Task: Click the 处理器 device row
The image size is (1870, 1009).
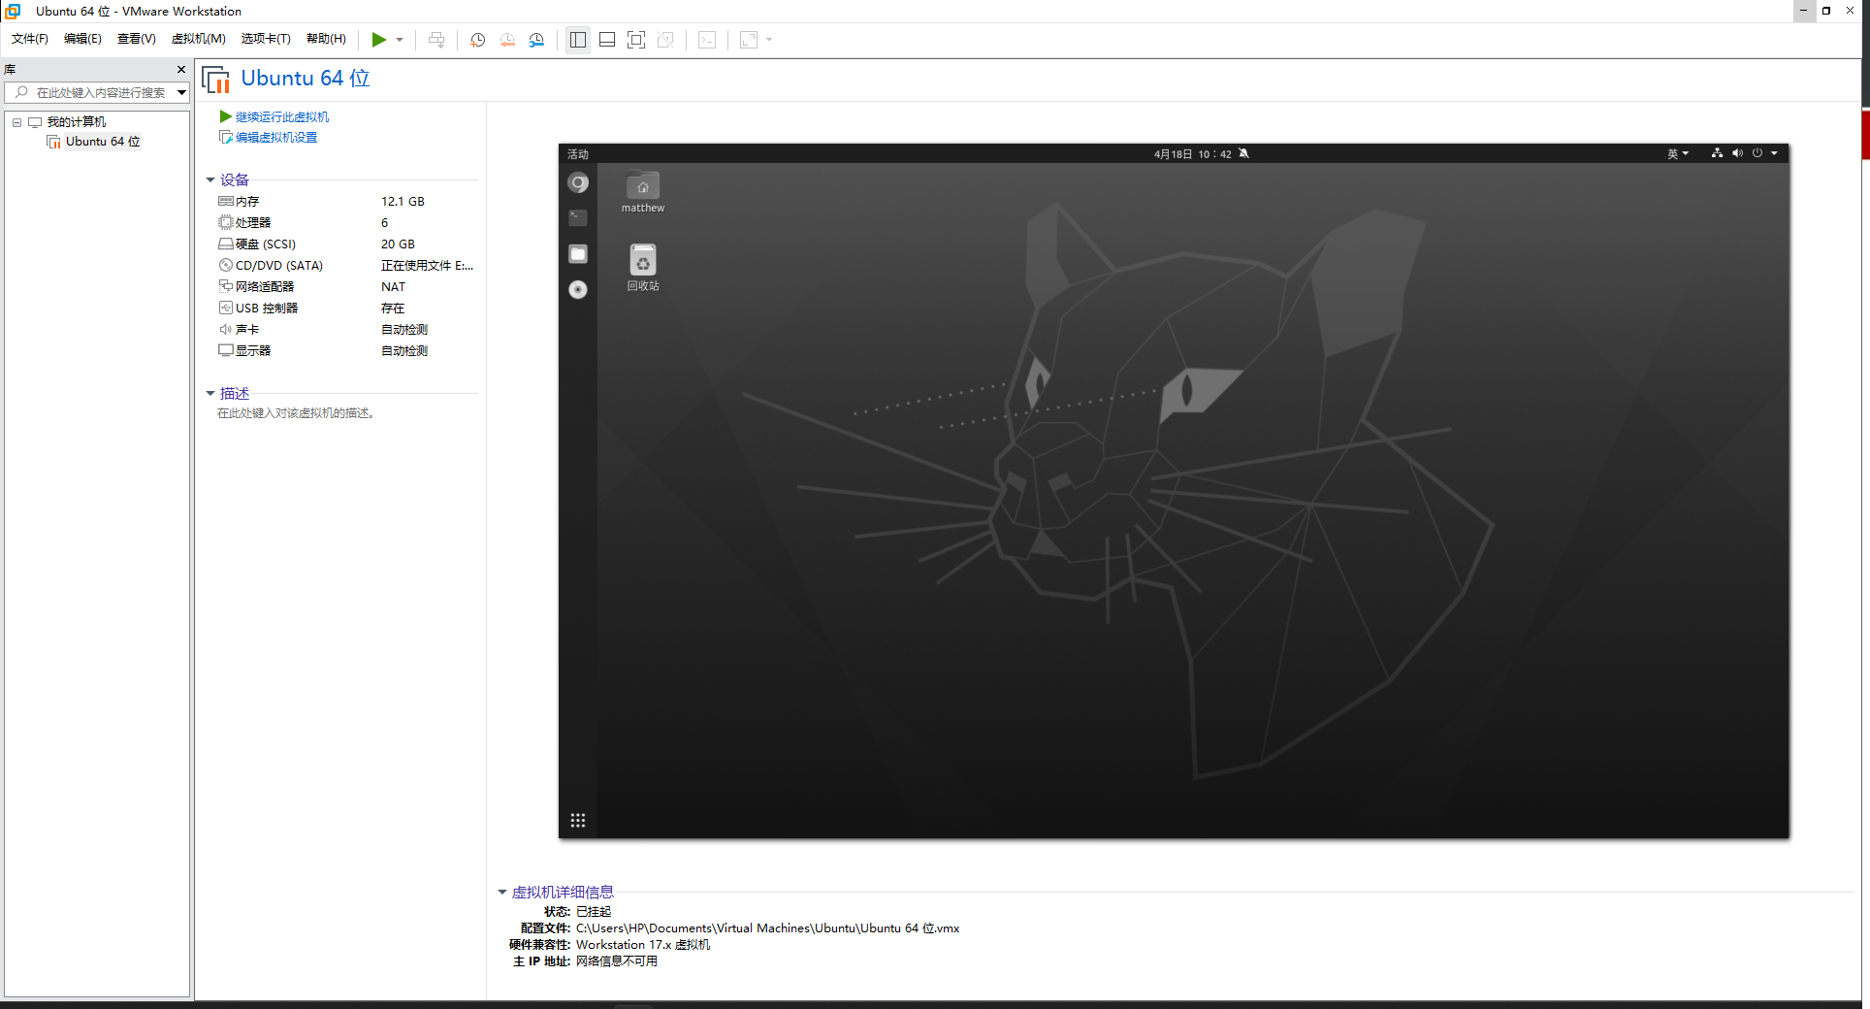Action: 346,223
